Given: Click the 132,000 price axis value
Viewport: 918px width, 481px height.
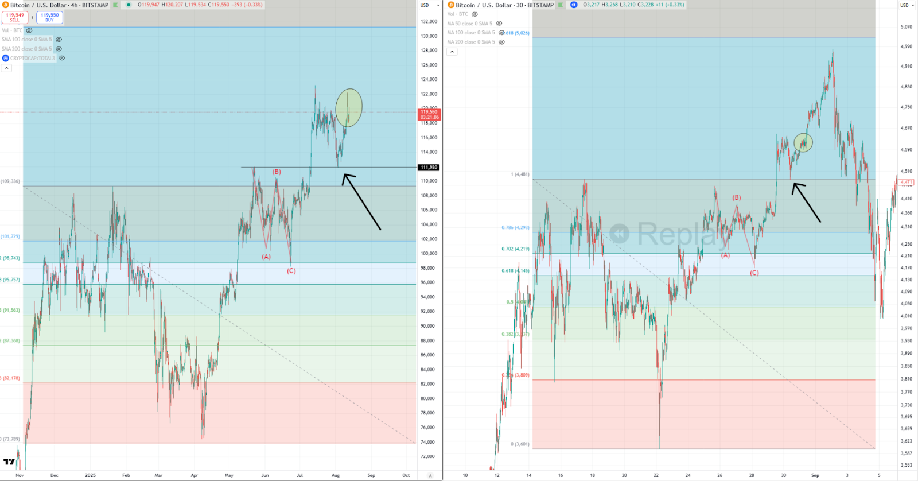Looking at the screenshot, I should tap(429, 21).
